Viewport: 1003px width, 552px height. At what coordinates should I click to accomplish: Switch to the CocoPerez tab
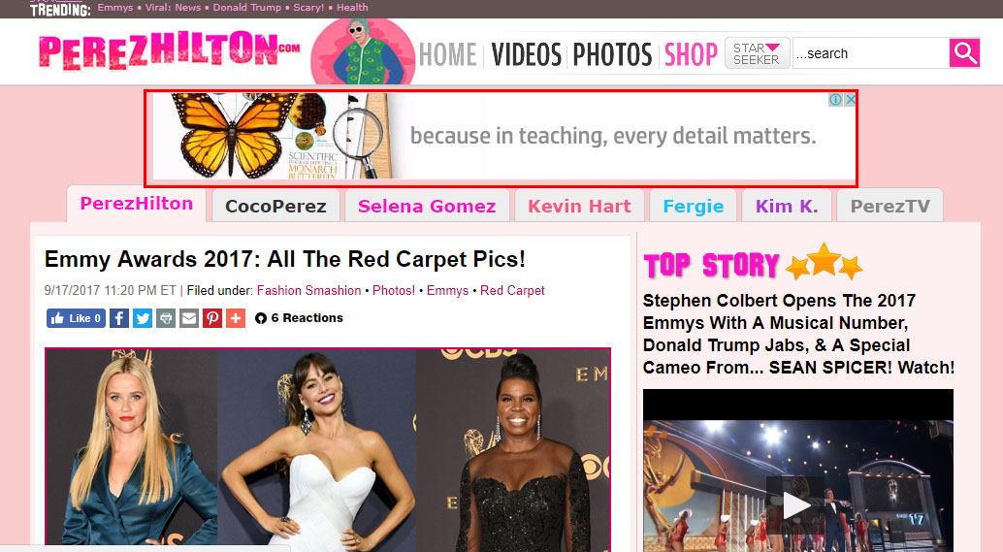pyautogui.click(x=275, y=206)
